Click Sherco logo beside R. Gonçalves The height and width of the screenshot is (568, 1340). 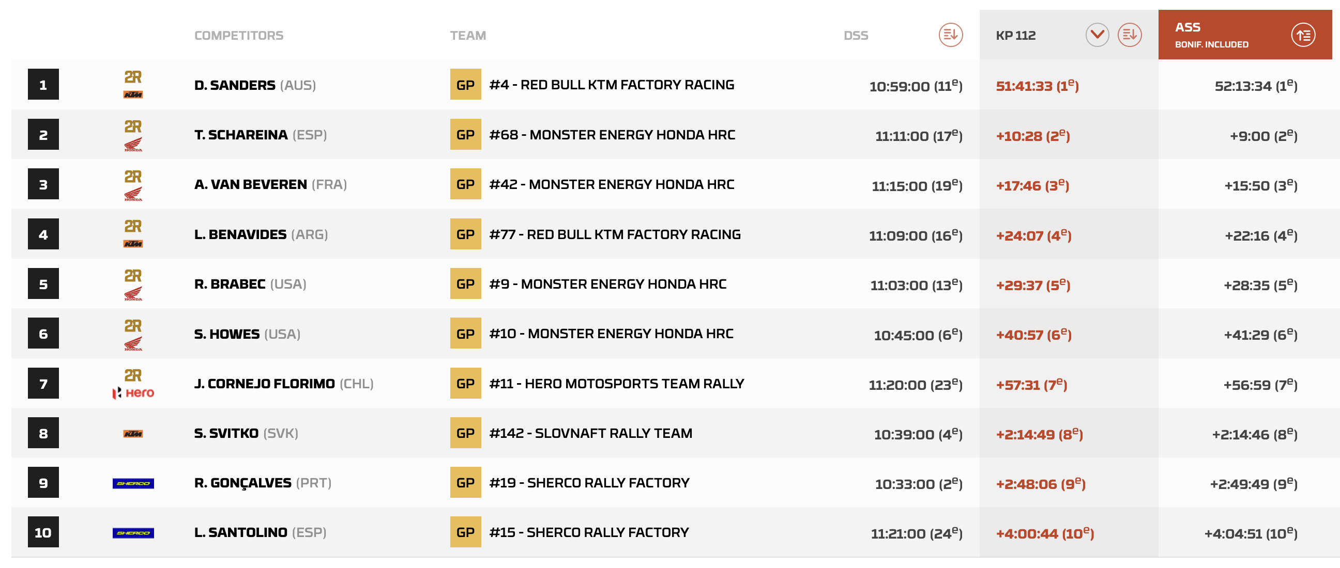coord(133,483)
